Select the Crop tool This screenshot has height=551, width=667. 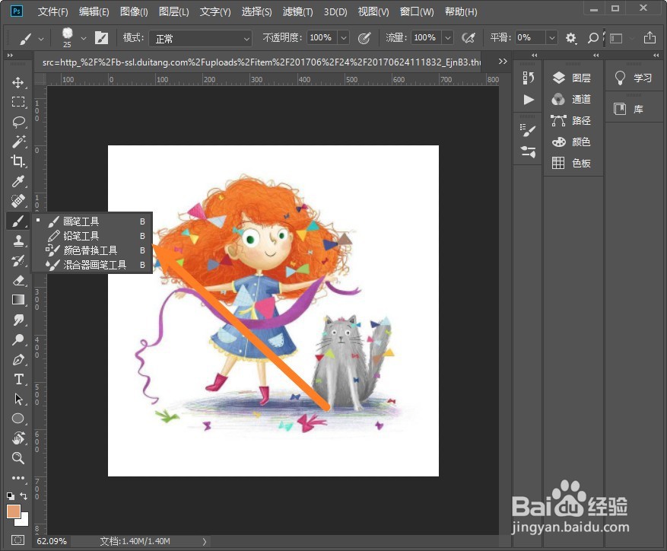17,161
